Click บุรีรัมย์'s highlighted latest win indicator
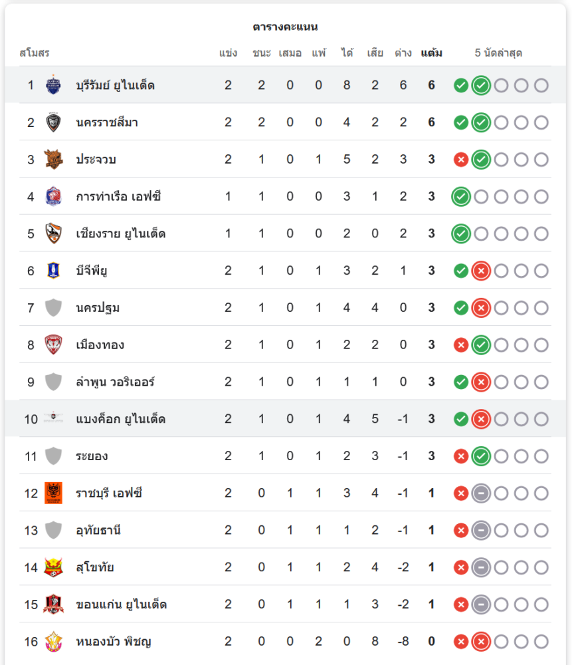The width and height of the screenshot is (572, 665). tap(481, 85)
